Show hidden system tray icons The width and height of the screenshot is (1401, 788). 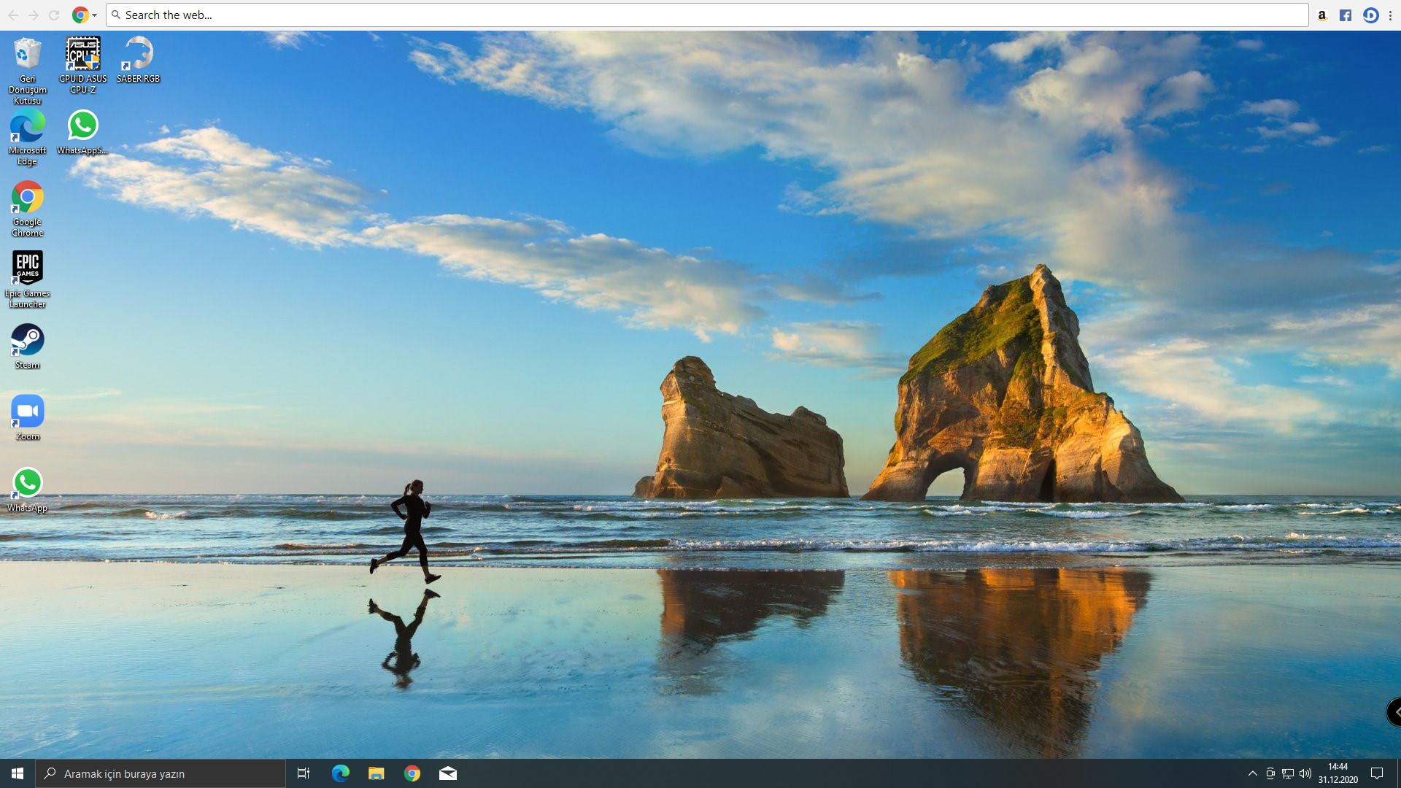coord(1252,773)
